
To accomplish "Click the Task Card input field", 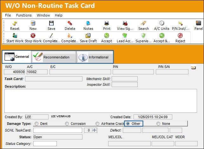I will tap(54, 79).
